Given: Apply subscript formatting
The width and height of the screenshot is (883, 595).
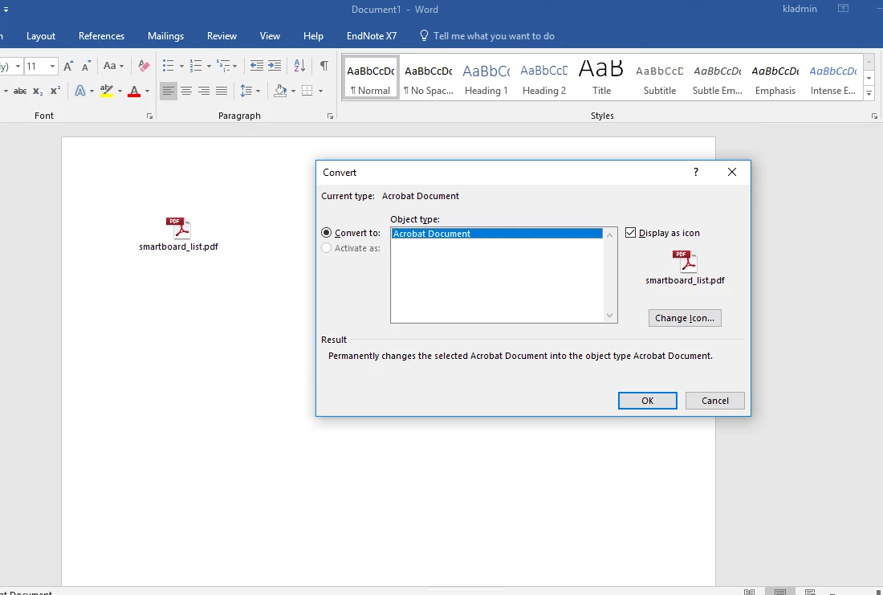Looking at the screenshot, I should pos(38,91).
